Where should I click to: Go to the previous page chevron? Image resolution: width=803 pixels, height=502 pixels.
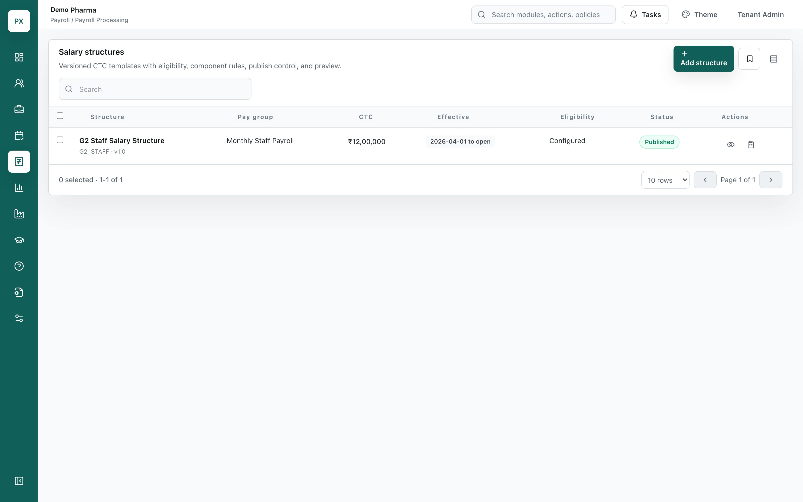click(x=705, y=180)
